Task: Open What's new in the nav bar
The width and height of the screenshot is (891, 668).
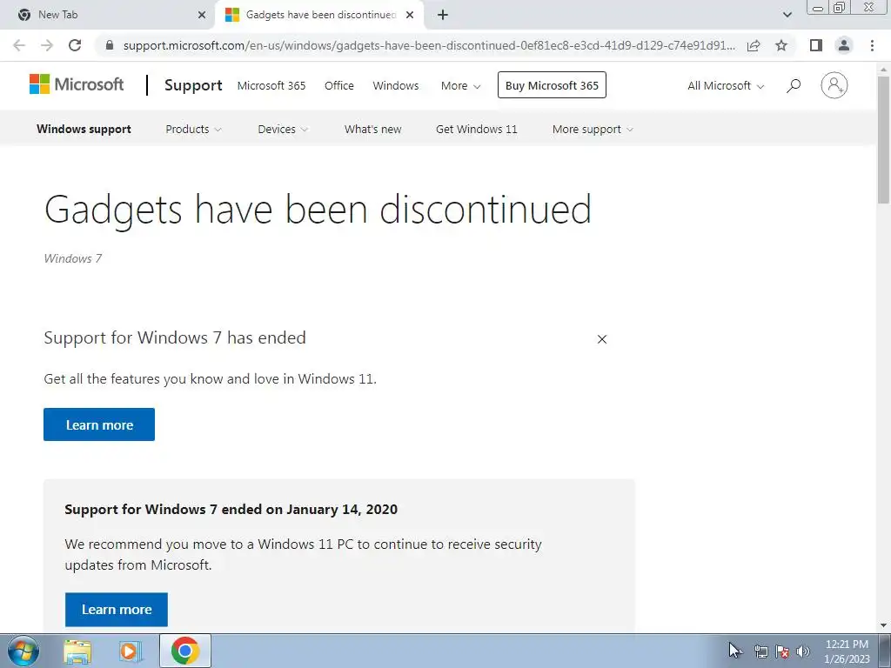Action: (372, 129)
